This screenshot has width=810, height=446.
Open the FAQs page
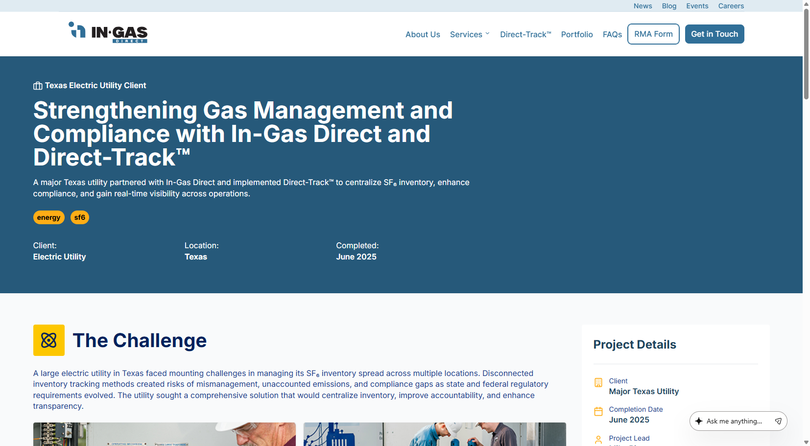click(x=612, y=34)
